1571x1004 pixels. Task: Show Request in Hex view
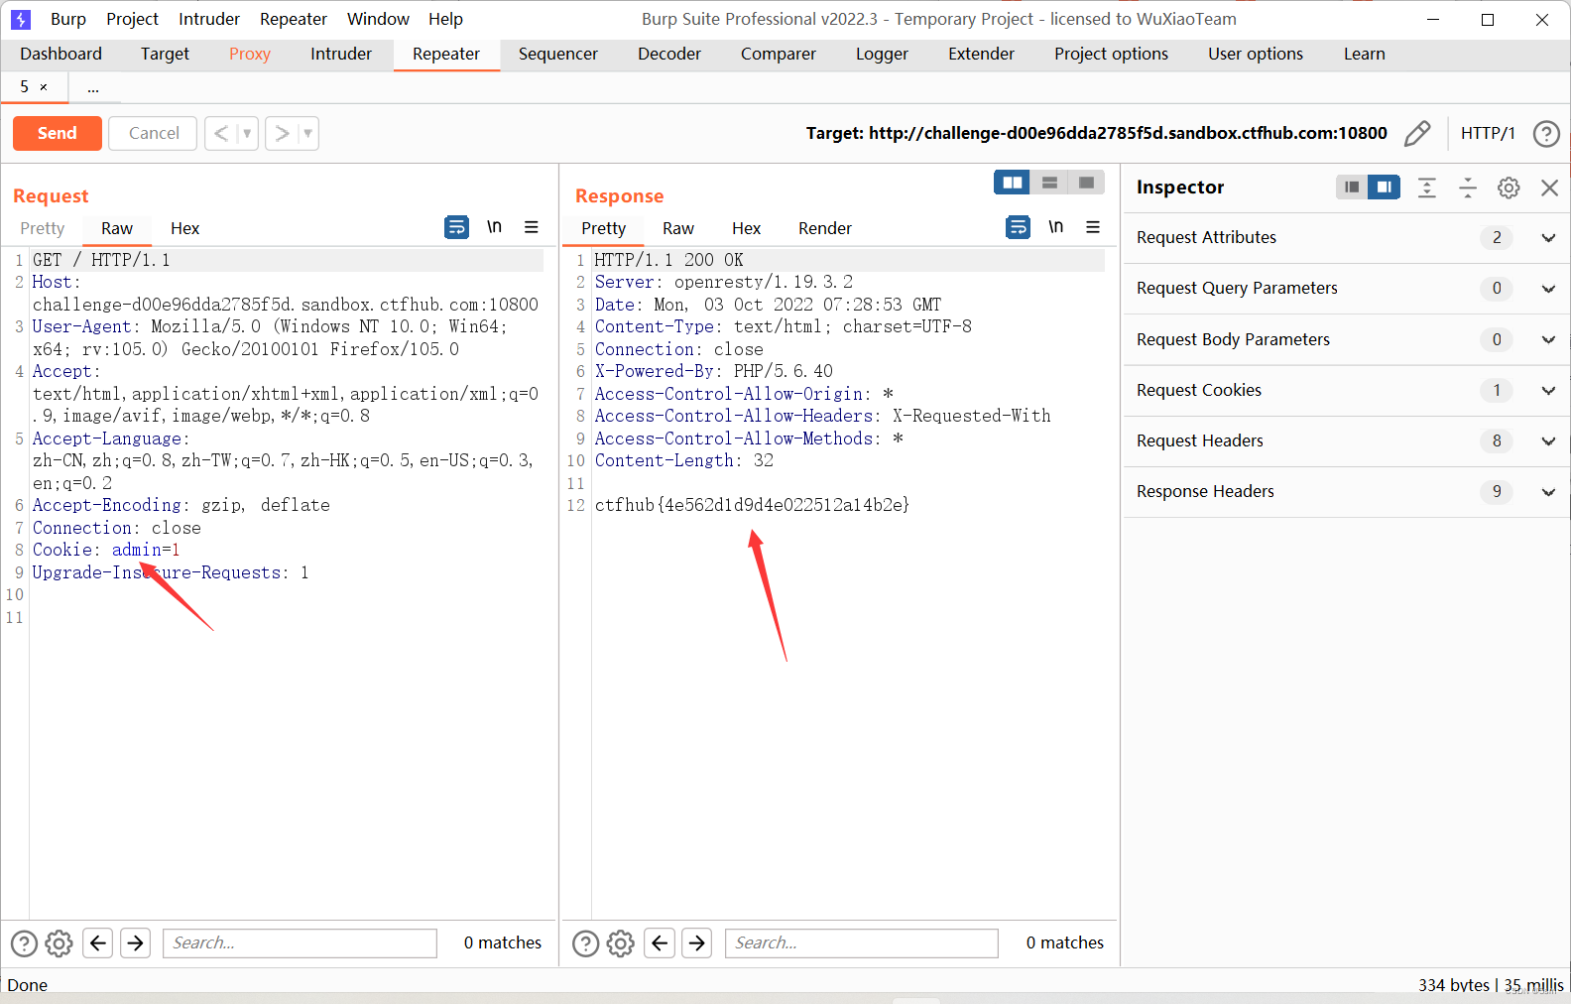184,228
